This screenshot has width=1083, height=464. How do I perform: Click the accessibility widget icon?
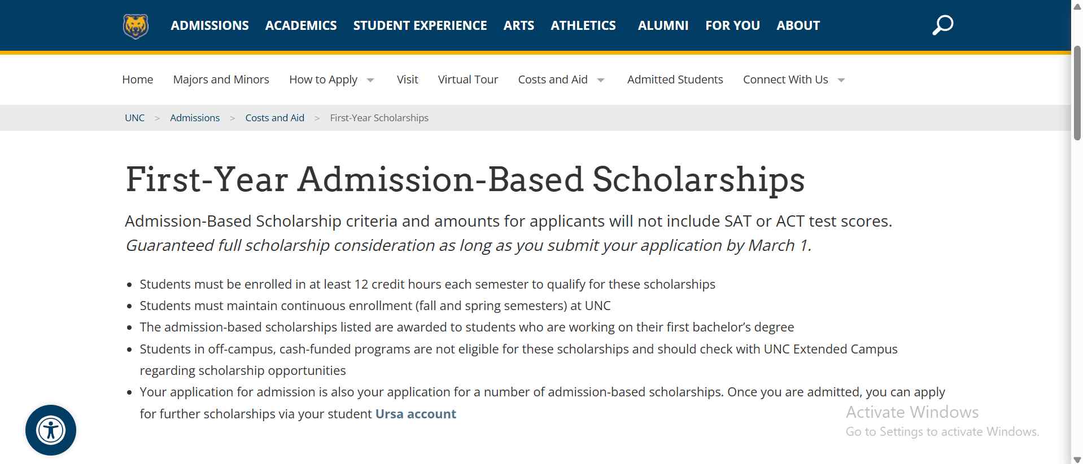[50, 430]
